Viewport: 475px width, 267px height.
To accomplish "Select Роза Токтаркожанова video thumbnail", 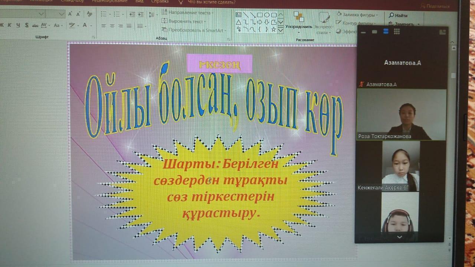I will click(x=401, y=115).
